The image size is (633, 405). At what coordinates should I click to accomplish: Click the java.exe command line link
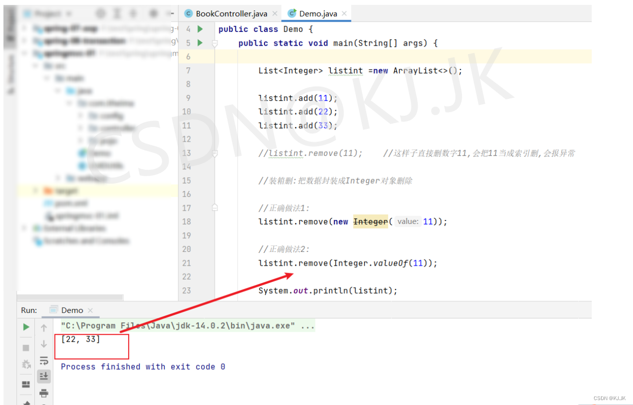(188, 326)
